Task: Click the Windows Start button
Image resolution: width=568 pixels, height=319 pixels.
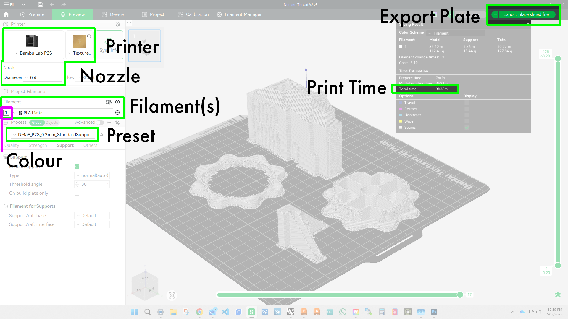Action: click(x=135, y=312)
